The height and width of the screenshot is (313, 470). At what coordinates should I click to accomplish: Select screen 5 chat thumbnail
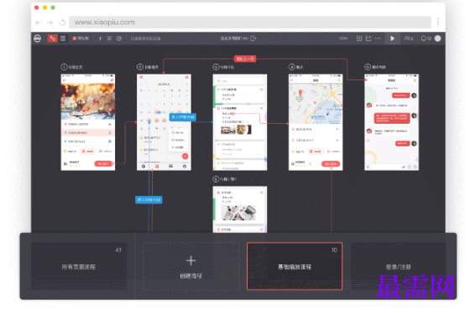(391, 122)
